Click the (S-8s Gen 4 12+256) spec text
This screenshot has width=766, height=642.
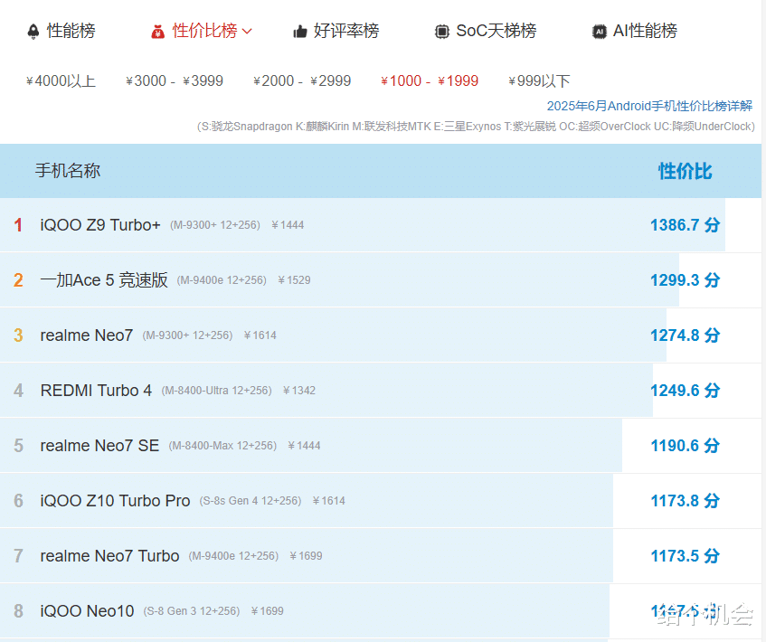point(251,501)
